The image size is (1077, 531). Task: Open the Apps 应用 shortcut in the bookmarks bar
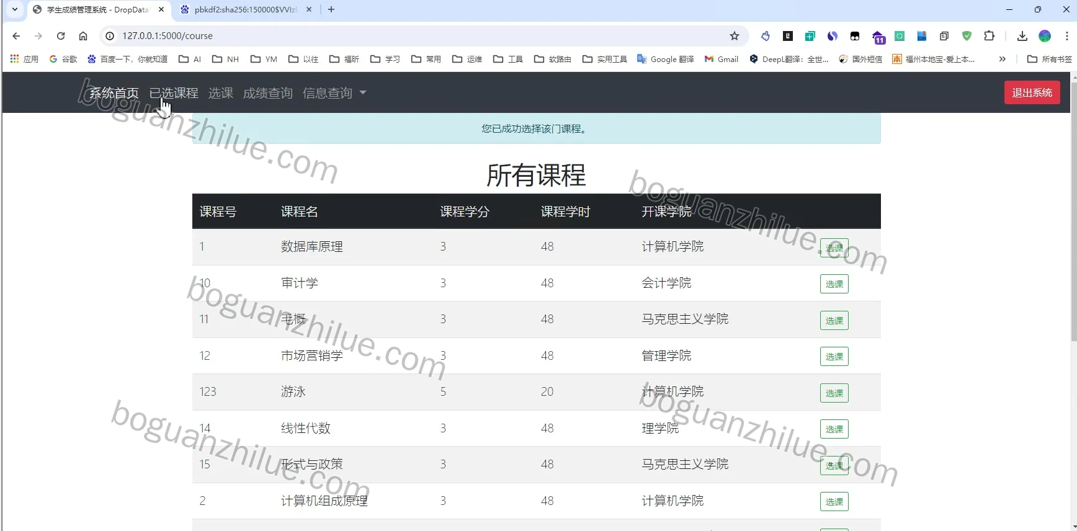(x=24, y=59)
